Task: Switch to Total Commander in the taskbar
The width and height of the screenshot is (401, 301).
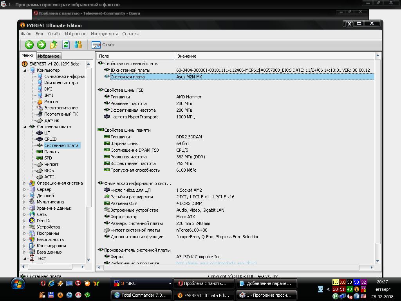Action: pyautogui.click(x=142, y=295)
